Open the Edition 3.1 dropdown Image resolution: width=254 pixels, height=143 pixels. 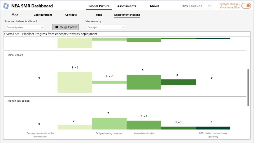tap(201, 6)
